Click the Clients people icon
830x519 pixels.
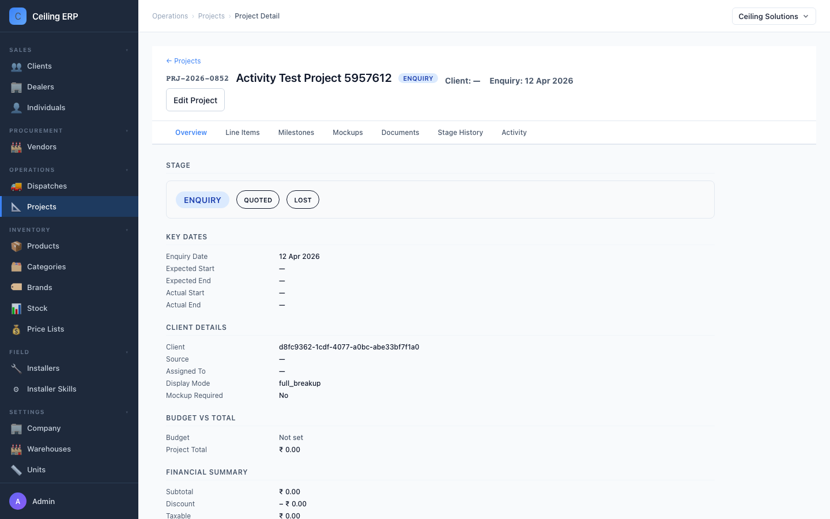(16, 66)
